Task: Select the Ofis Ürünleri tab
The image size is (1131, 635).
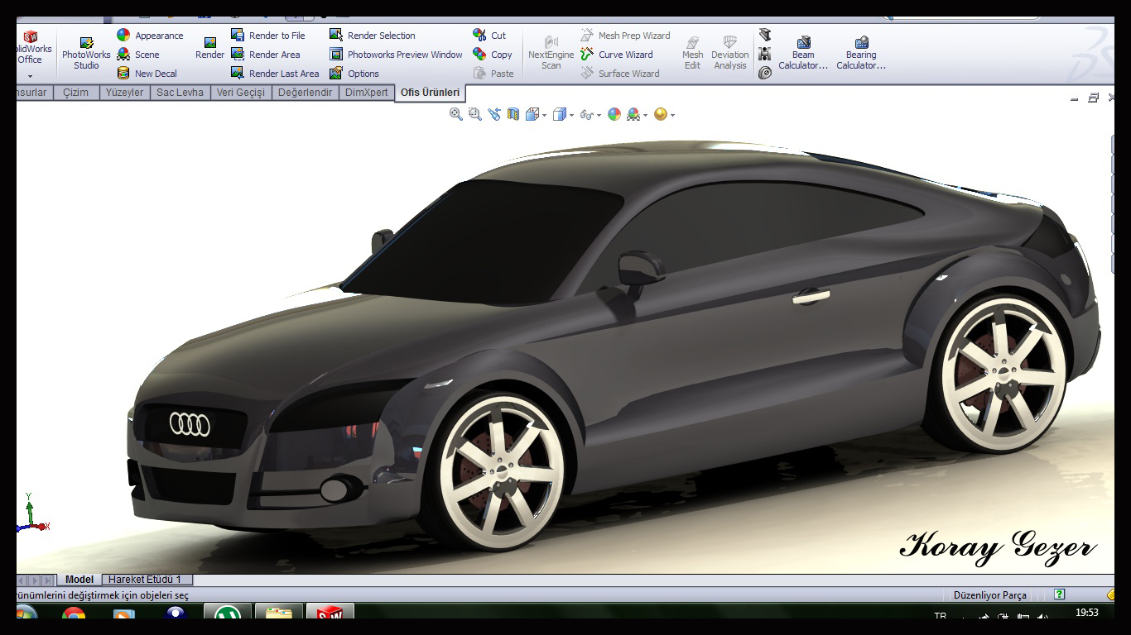Action: (x=430, y=93)
